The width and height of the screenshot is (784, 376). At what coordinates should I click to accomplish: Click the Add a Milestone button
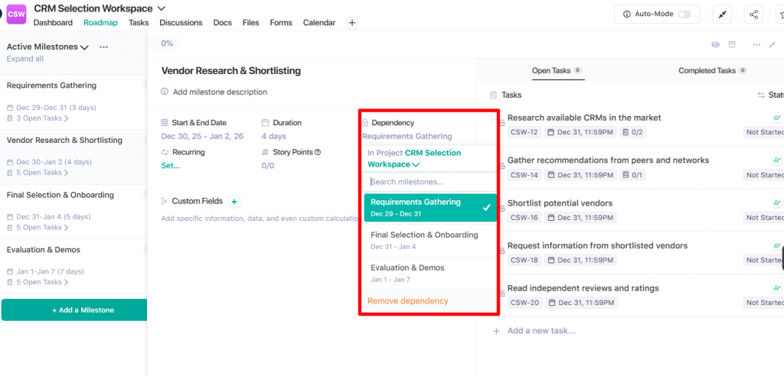[x=74, y=310]
